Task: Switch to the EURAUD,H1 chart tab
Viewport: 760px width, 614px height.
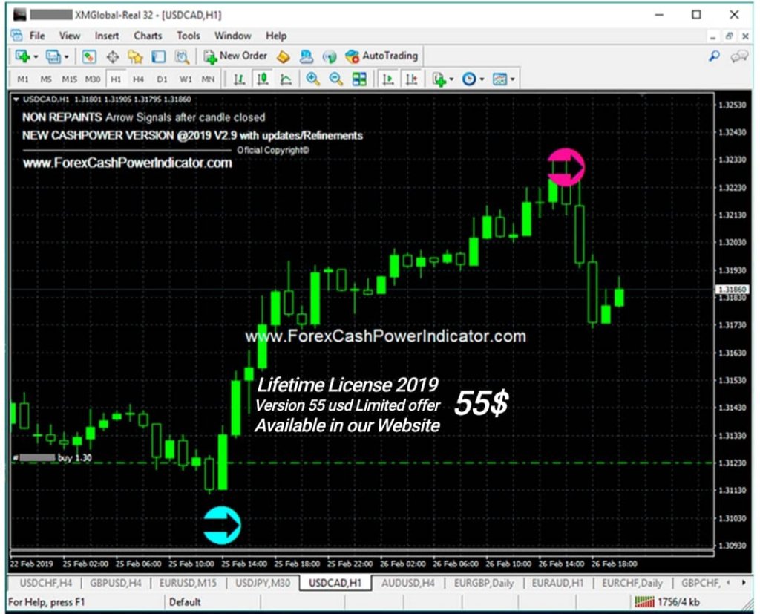Action: pyautogui.click(x=557, y=583)
